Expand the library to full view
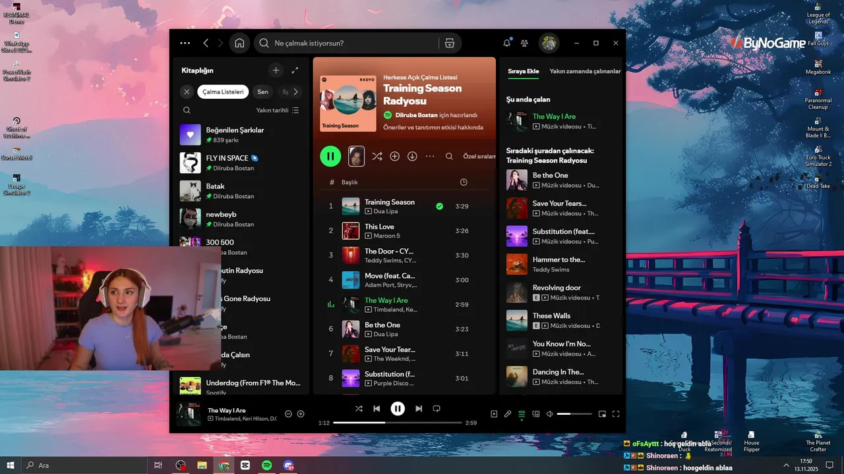This screenshot has width=844, height=474. pos(295,70)
